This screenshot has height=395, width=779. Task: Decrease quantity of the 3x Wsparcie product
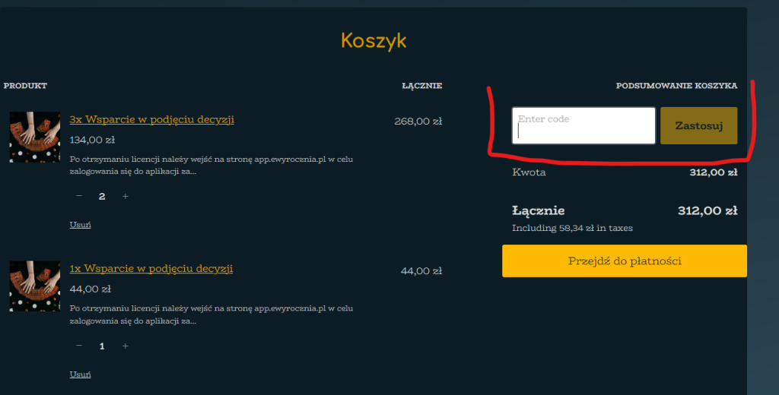79,196
